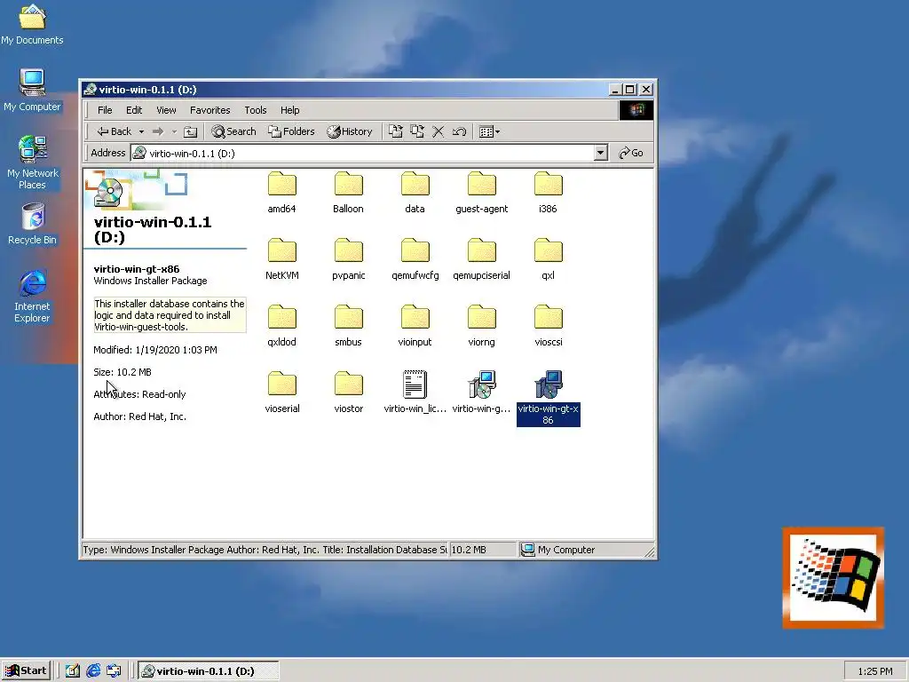Viewport: 909px width, 682px height.
Task: Click the qxl folder
Action: pyautogui.click(x=548, y=259)
